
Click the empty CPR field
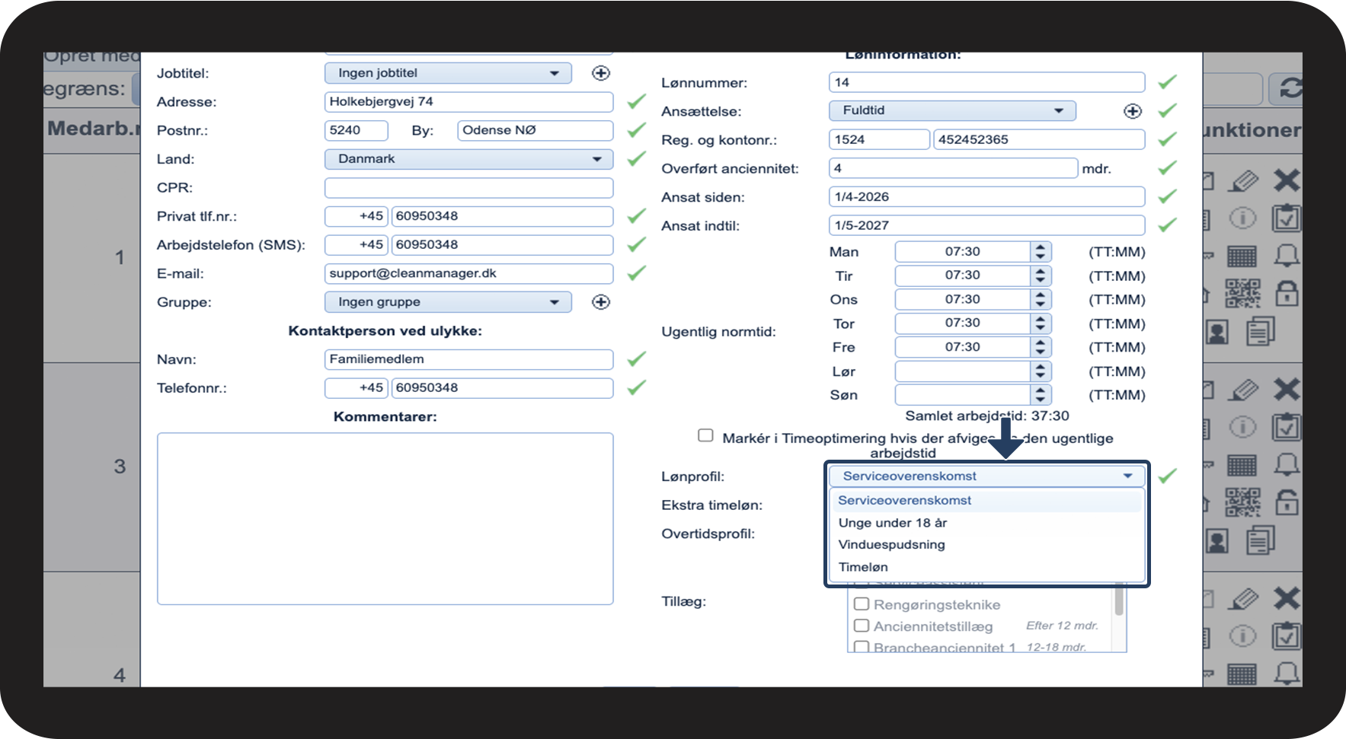coord(469,188)
